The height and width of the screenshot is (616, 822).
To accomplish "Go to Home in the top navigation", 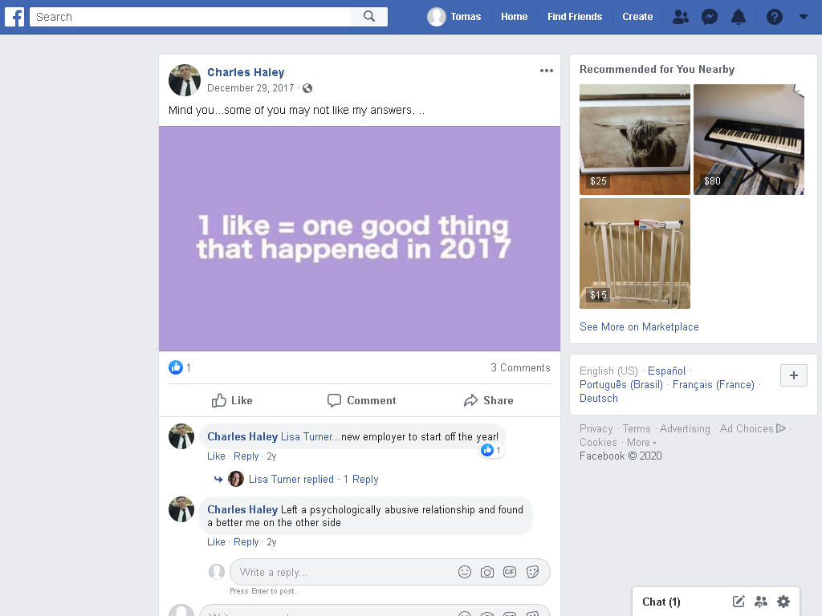I will point(514,17).
